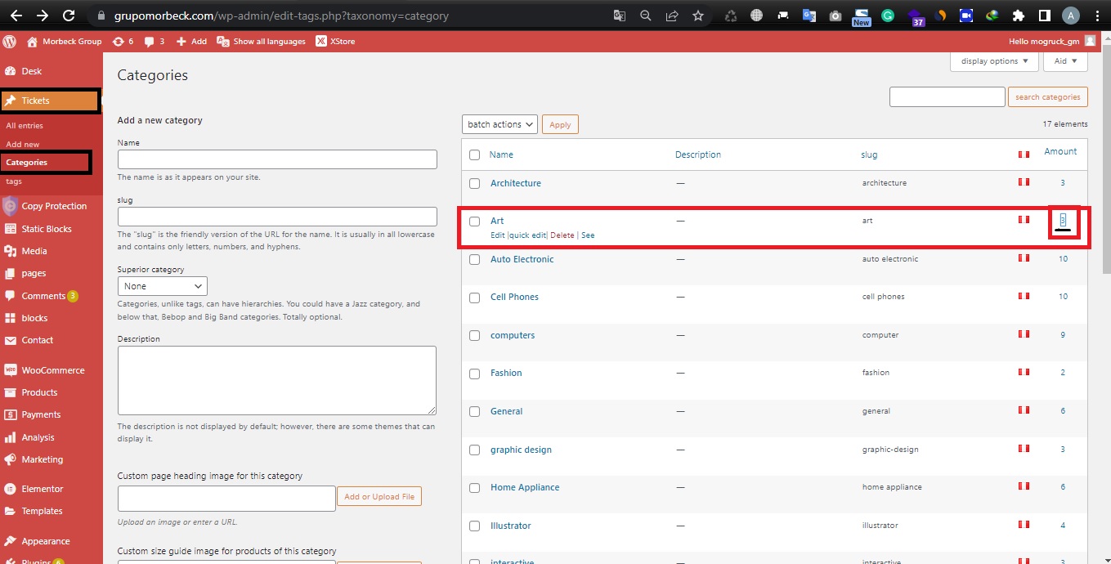Open XStore theme menu in admin bar
Image resolution: width=1111 pixels, height=564 pixels.
(x=336, y=41)
